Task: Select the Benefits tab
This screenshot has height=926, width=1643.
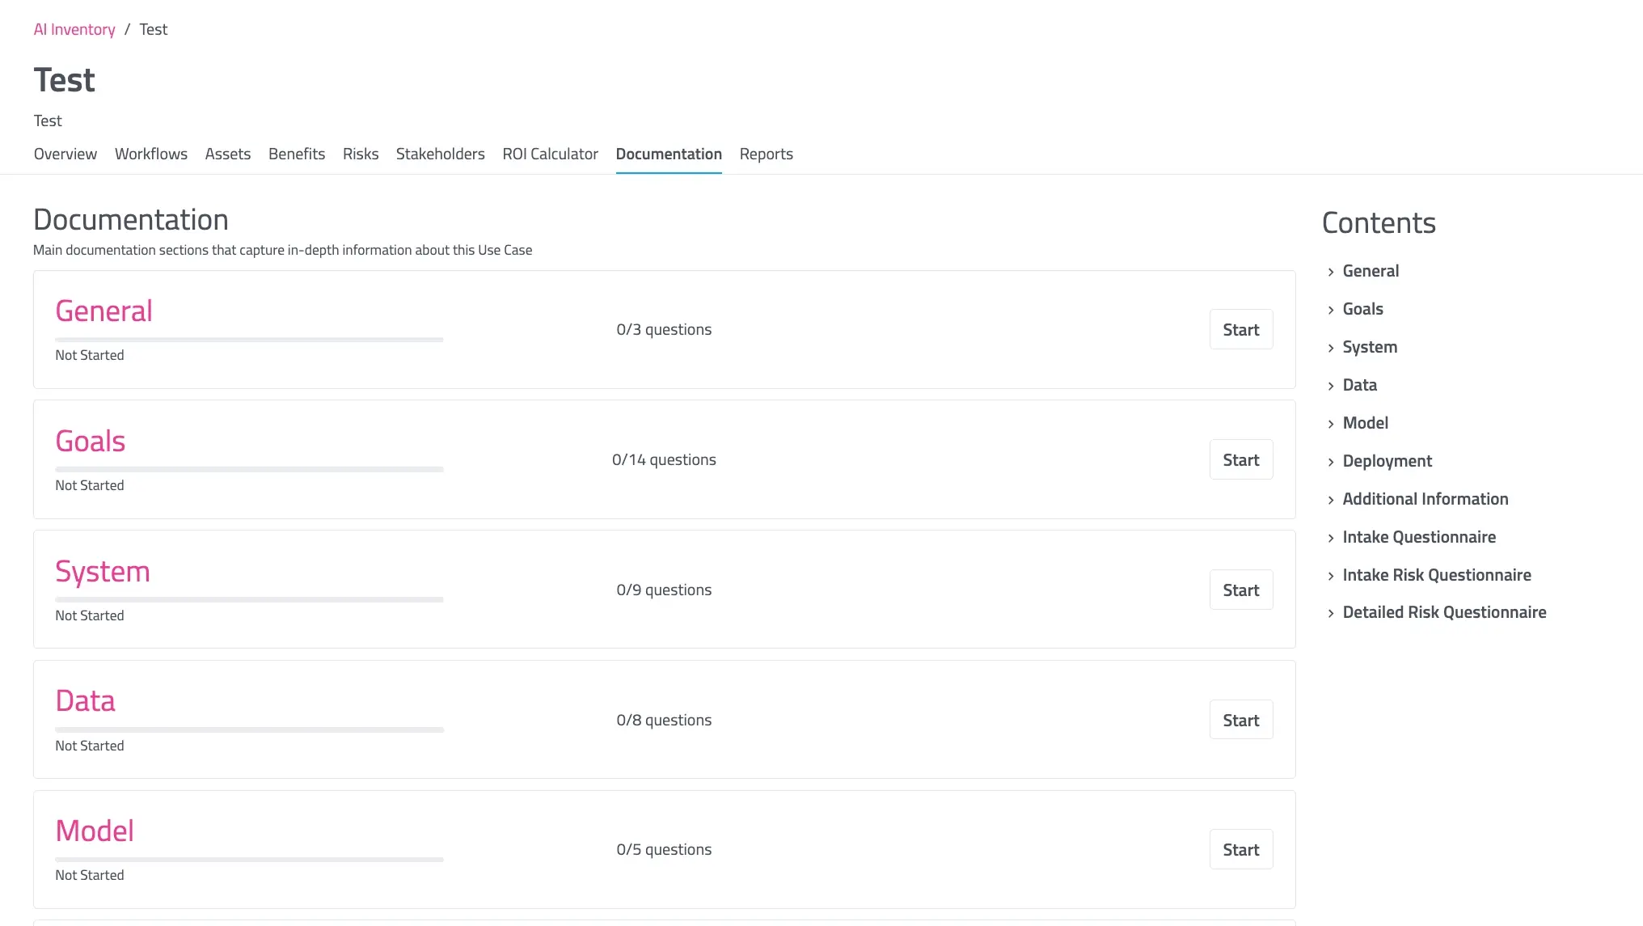Action: [297, 154]
